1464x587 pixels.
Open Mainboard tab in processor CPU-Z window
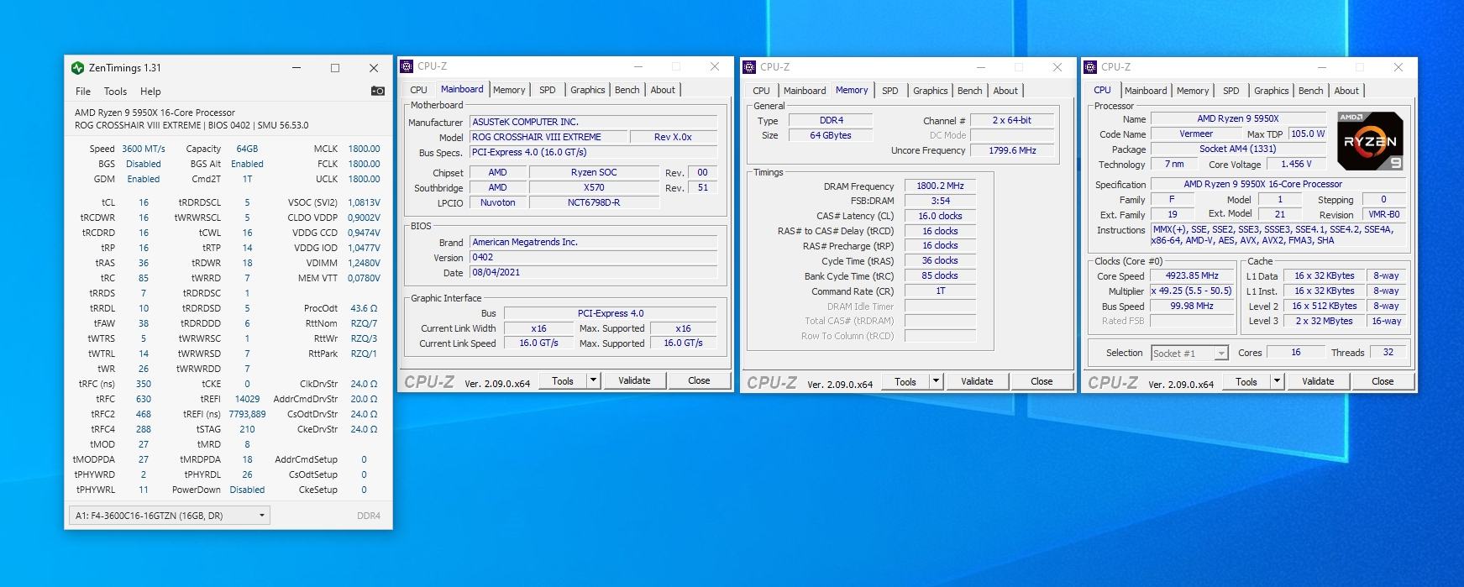click(x=1146, y=91)
